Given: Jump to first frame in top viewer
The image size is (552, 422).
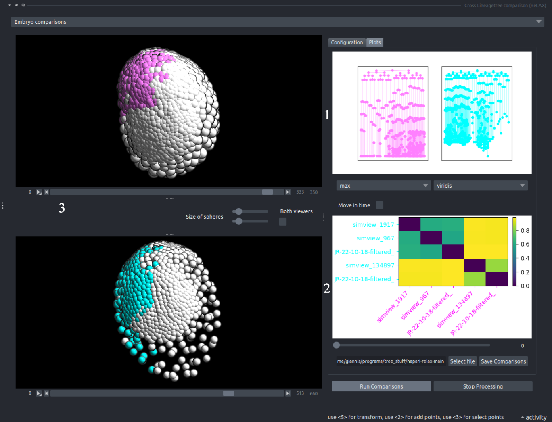Looking at the screenshot, I should (x=46, y=192).
